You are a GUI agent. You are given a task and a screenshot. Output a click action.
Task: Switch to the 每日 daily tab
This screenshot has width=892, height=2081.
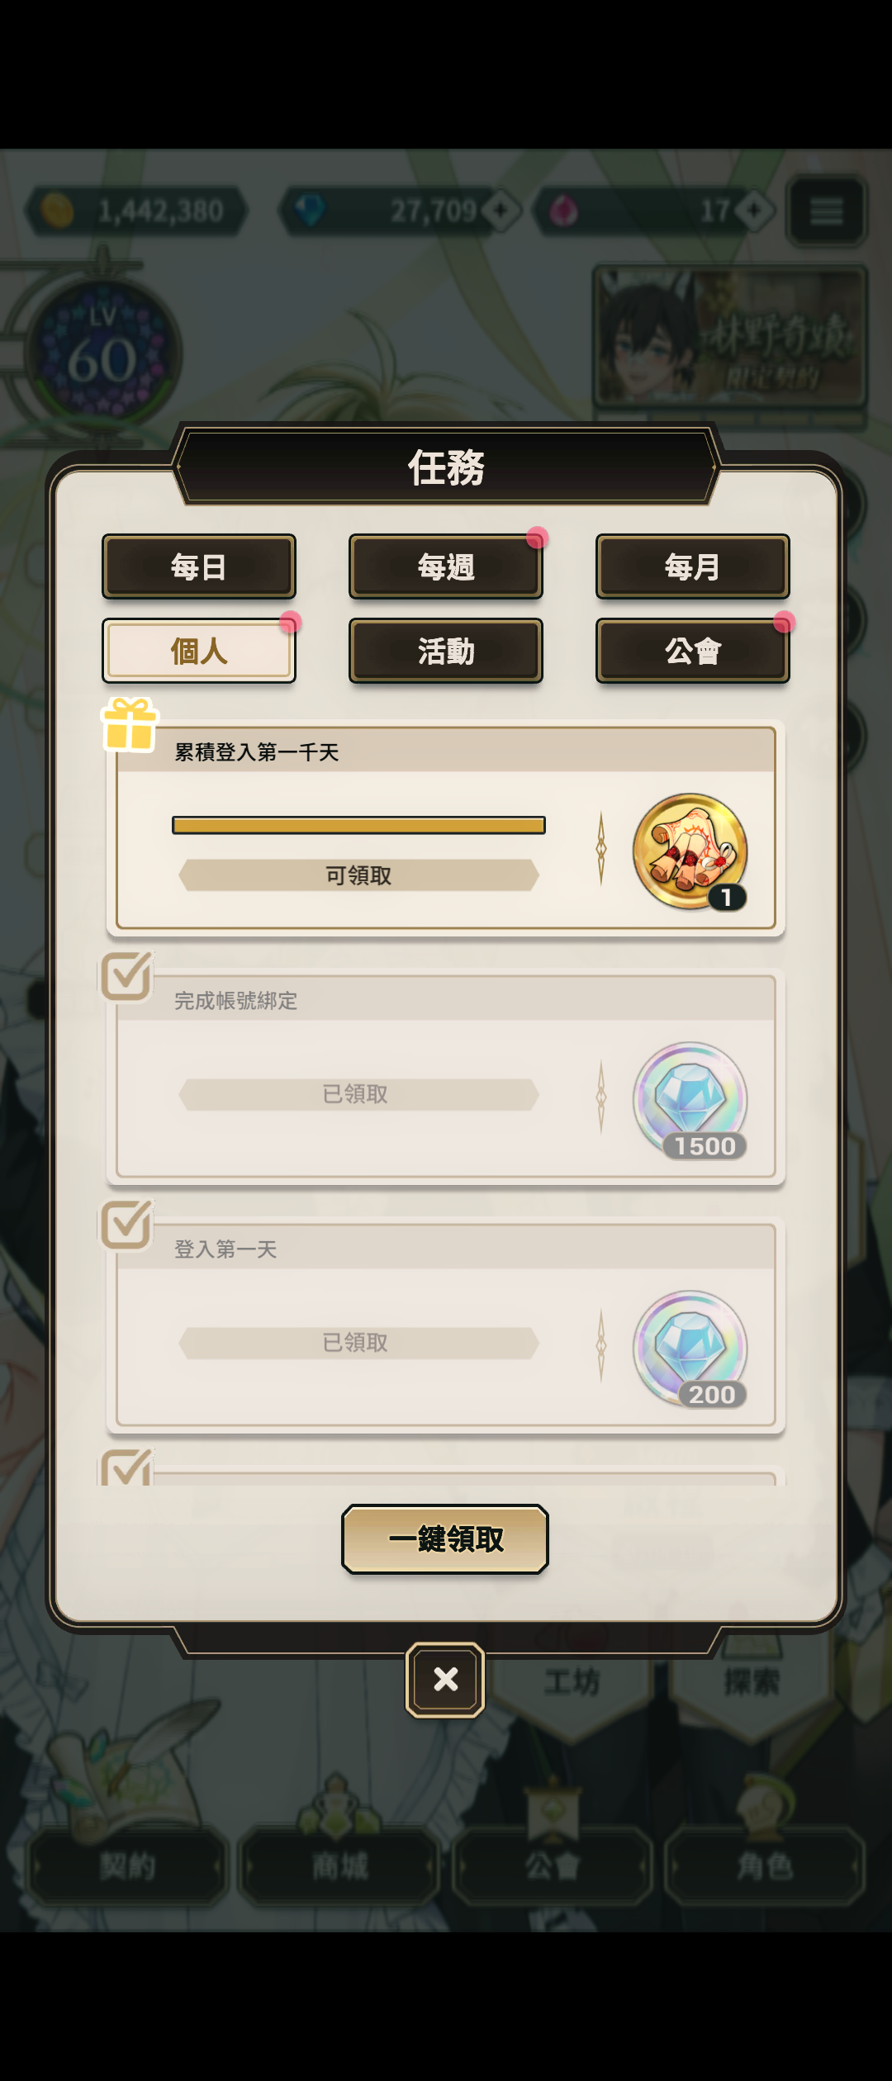point(199,566)
